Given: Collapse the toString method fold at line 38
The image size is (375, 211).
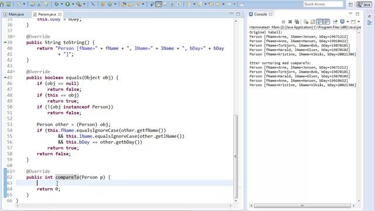Looking at the screenshot, I should pos(14,36).
